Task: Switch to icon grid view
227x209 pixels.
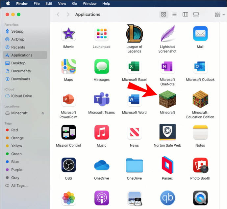Action: [164, 15]
